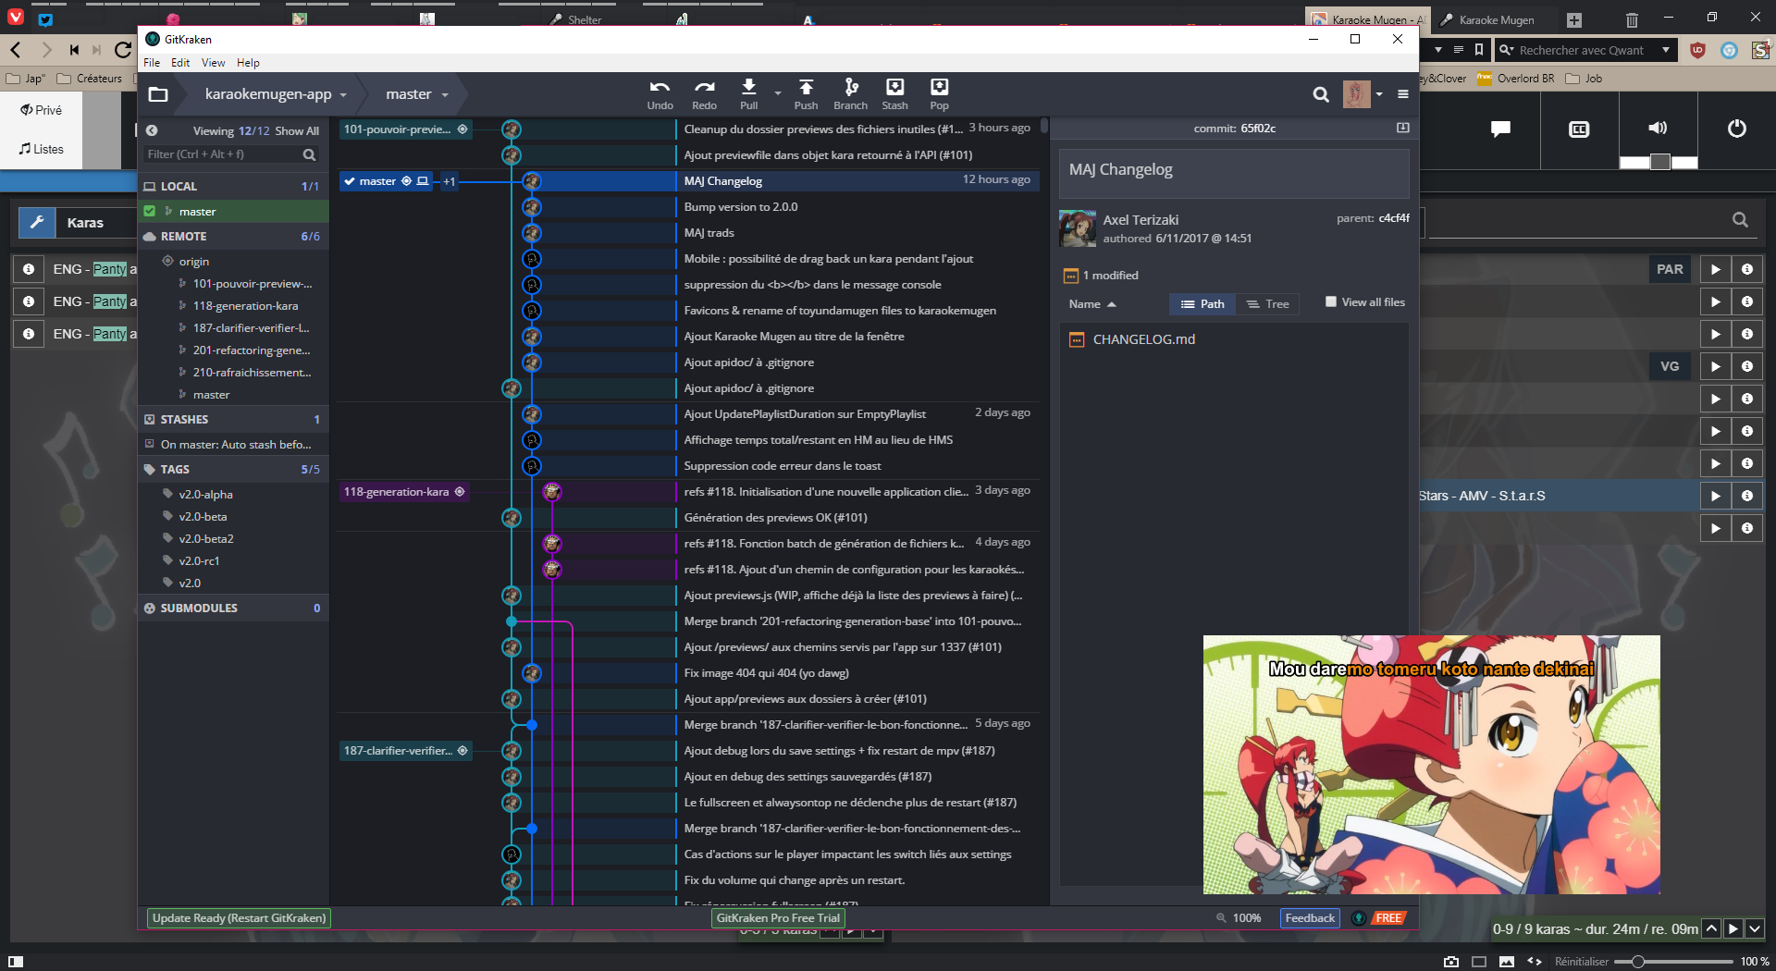Open the Karas wrench settings button
This screenshot has height=971, width=1776.
click(37, 222)
